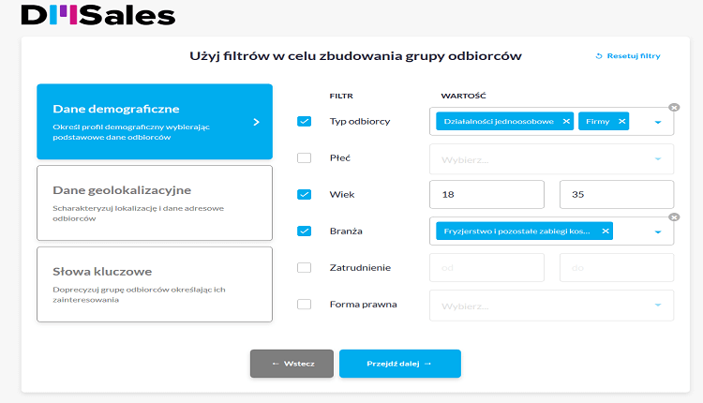The width and height of the screenshot is (703, 403).
Task: Tick the Forma prawna checkbox
Action: coord(304,305)
